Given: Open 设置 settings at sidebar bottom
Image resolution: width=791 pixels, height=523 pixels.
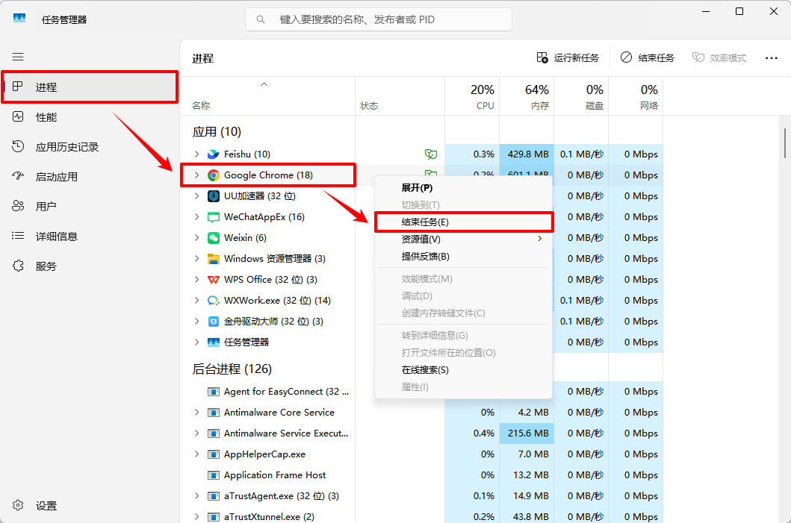Looking at the screenshot, I should click(90, 505).
